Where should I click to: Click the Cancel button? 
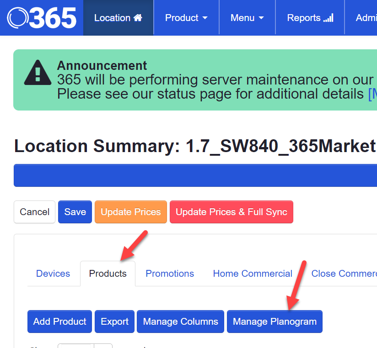coord(35,212)
